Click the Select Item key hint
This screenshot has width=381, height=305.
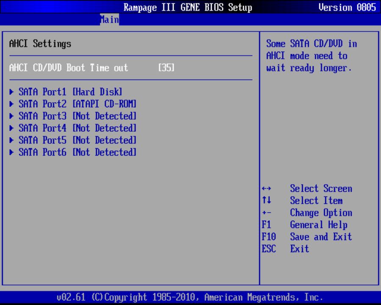(x=316, y=201)
